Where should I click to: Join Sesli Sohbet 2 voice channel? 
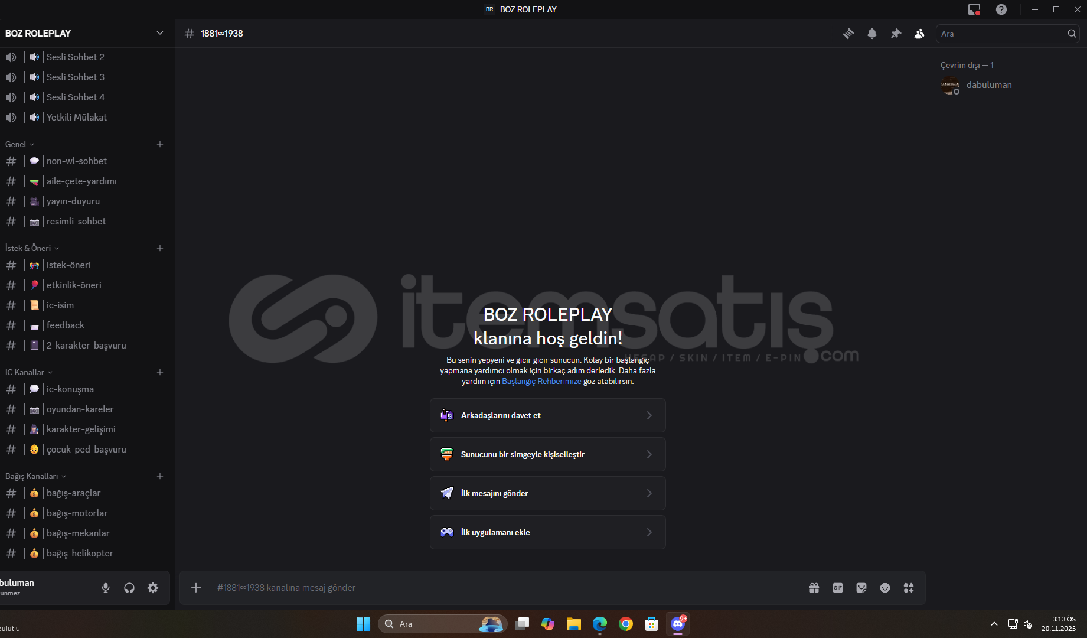coord(85,57)
